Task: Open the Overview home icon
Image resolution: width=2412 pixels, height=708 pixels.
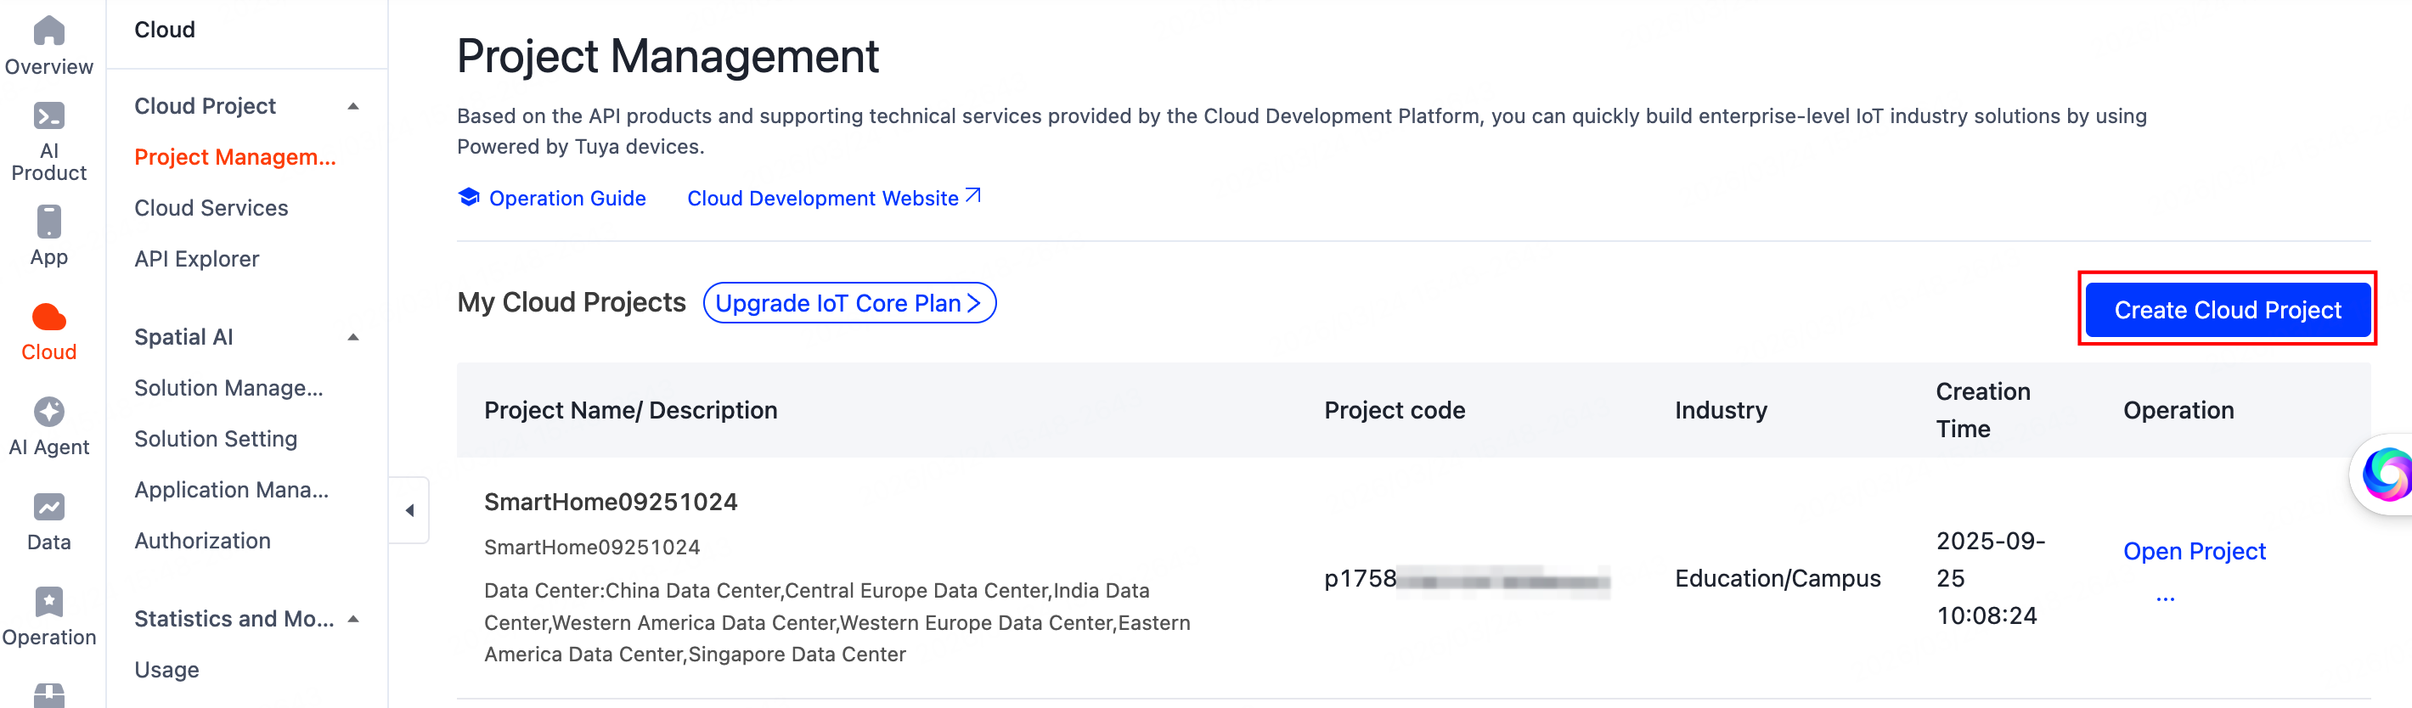Action: click(x=48, y=31)
